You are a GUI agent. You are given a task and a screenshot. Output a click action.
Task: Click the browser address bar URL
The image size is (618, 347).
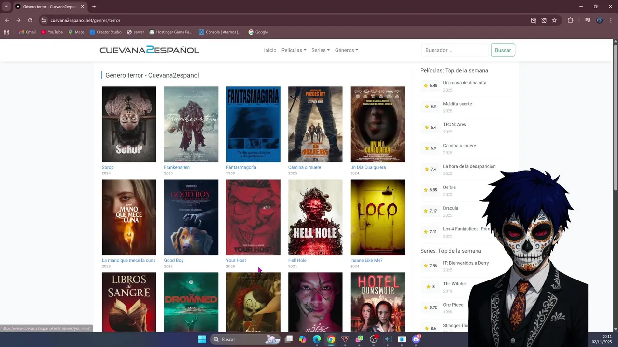coord(85,20)
